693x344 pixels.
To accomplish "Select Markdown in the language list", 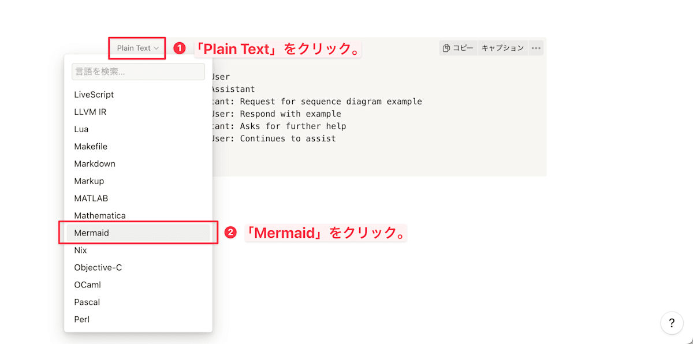I will click(x=138, y=164).
